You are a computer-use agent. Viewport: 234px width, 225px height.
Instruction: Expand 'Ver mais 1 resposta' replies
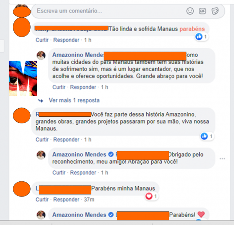(x=74, y=100)
